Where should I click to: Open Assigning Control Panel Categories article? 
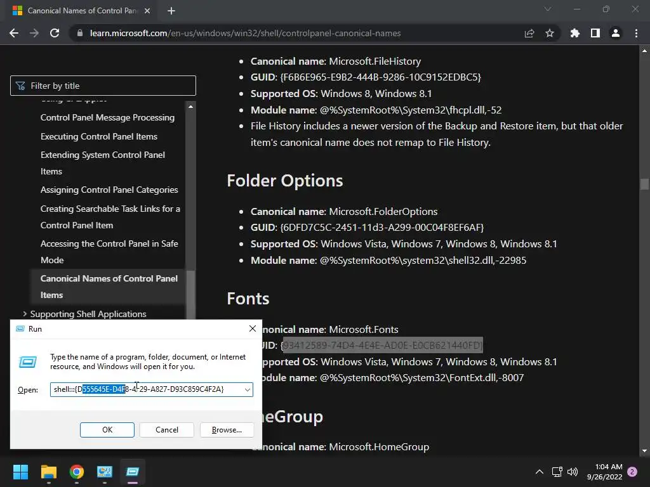tap(109, 190)
